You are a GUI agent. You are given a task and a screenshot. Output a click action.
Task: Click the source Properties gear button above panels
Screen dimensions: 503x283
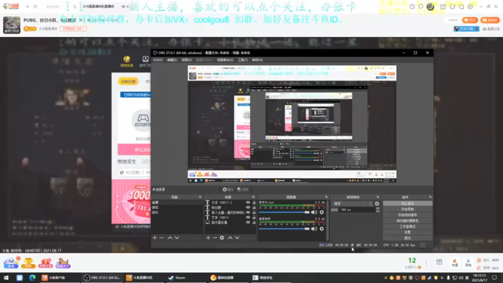click(x=228, y=190)
